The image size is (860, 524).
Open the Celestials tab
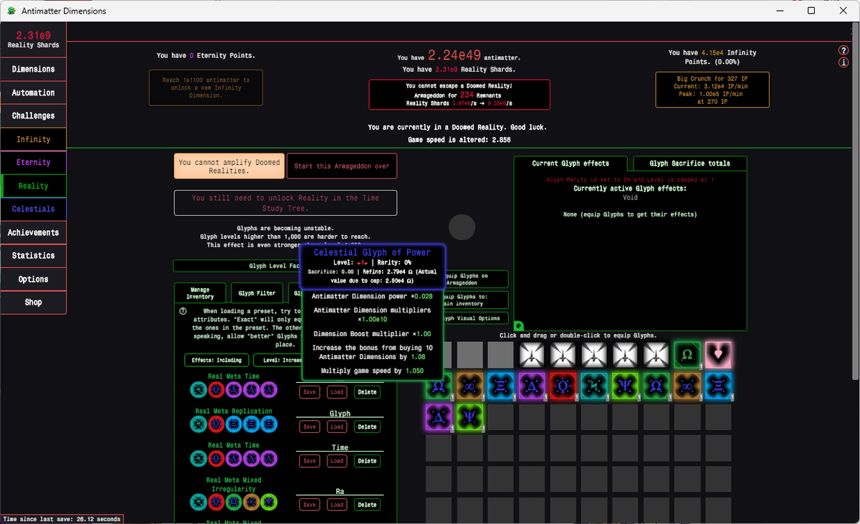(33, 209)
